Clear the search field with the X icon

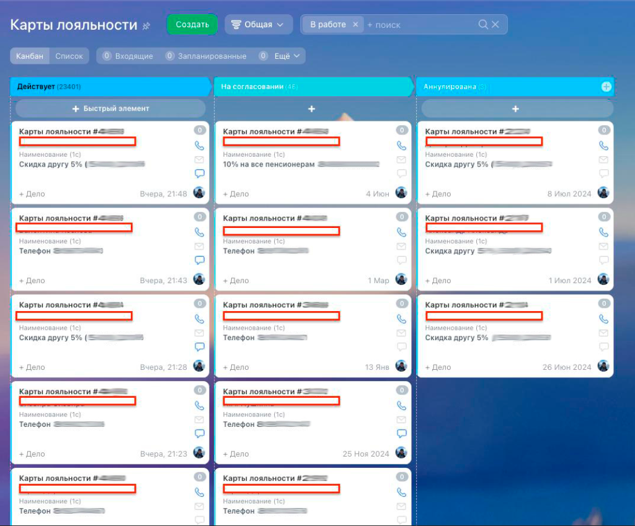[495, 25]
